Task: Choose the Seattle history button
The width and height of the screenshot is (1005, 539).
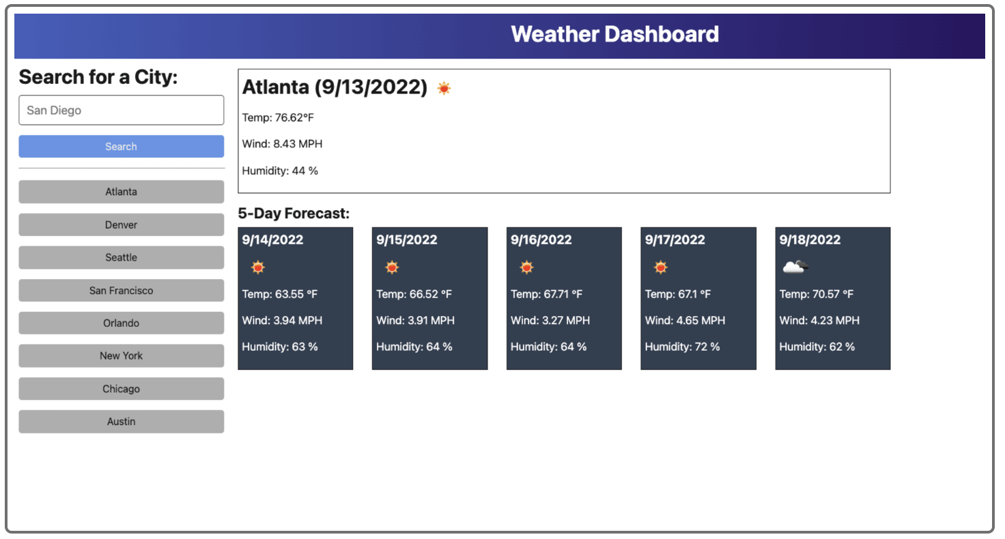Action: (x=122, y=257)
